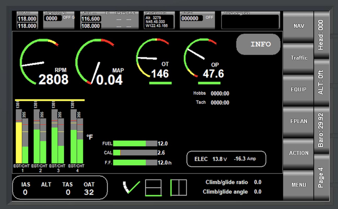Tap the INFO button

click(x=258, y=44)
